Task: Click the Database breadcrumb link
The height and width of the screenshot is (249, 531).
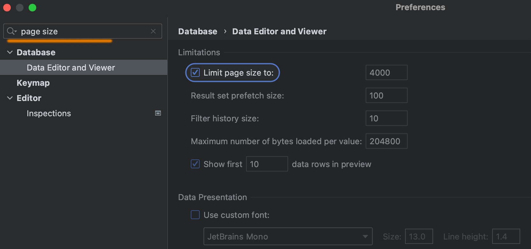Action: tap(198, 31)
